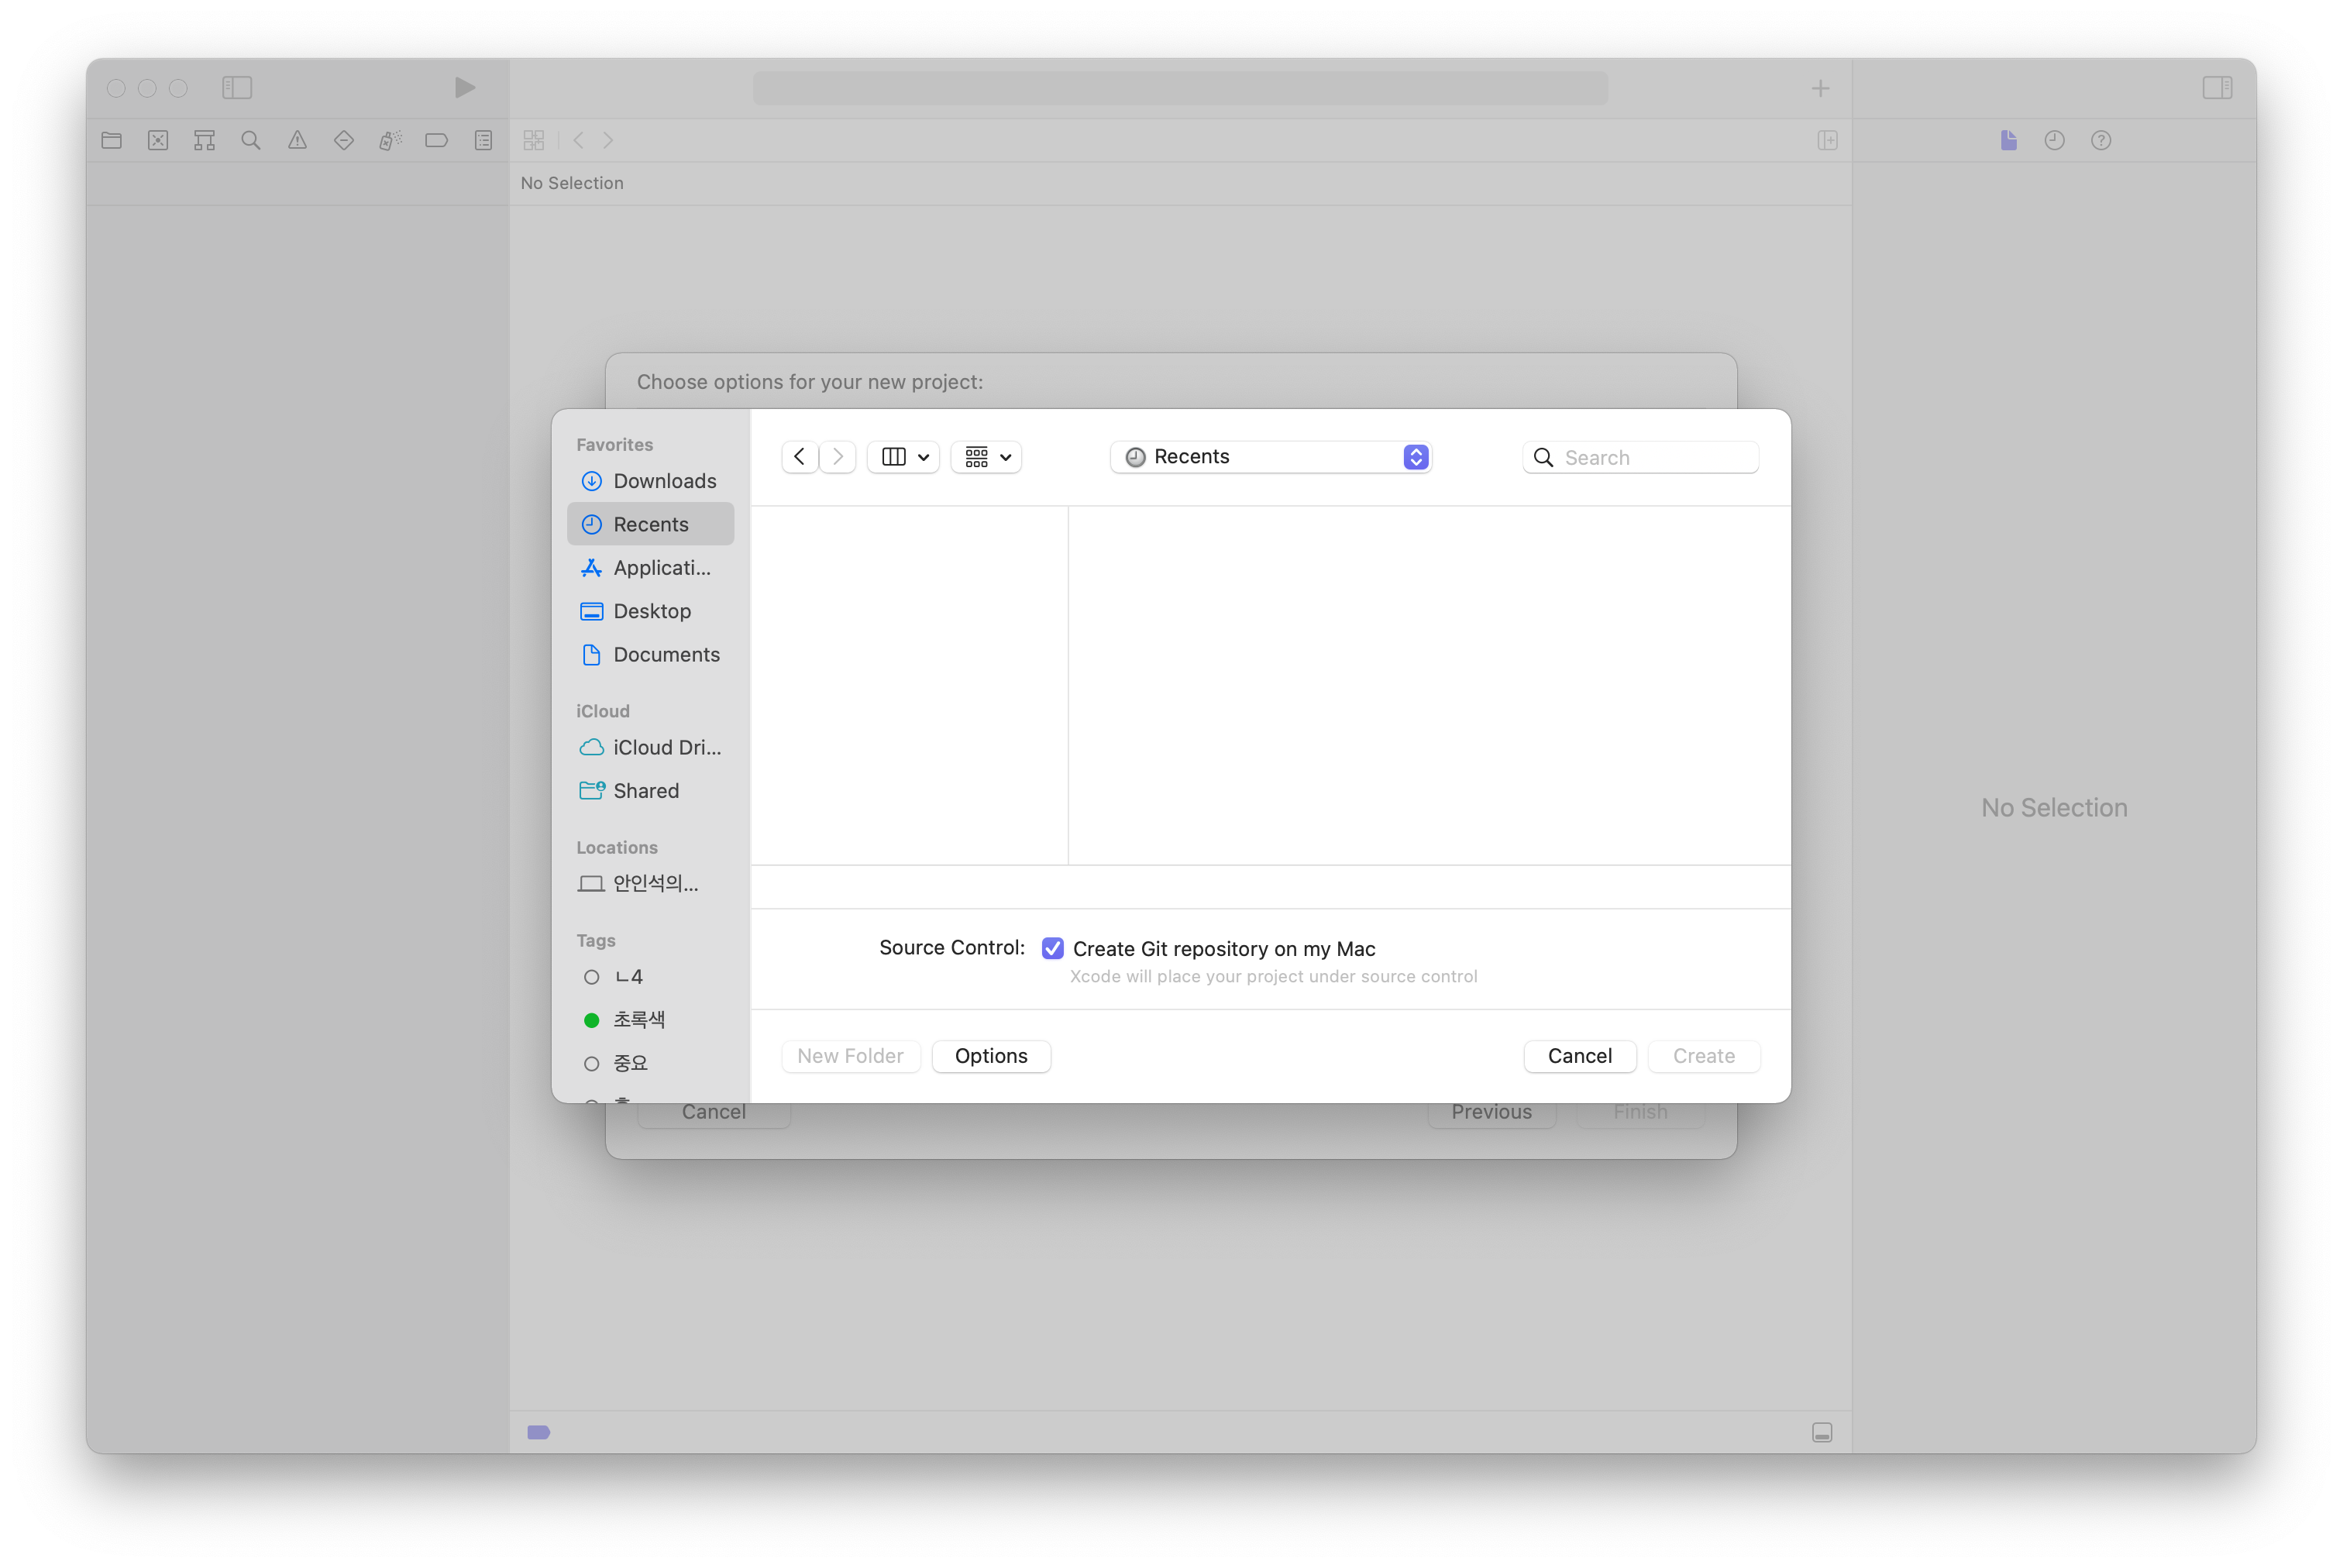This screenshot has height=1568, width=2343.
Task: Click the back navigation arrow in save dialog
Action: click(799, 457)
